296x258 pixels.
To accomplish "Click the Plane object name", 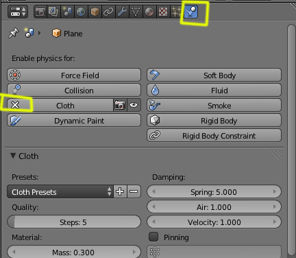I will point(73,34).
